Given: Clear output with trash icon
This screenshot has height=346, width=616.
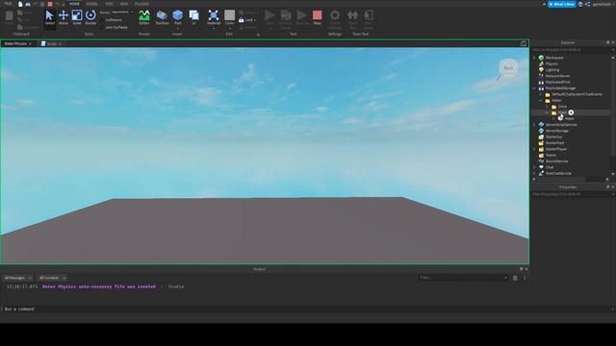Looking at the screenshot, I should click(515, 278).
